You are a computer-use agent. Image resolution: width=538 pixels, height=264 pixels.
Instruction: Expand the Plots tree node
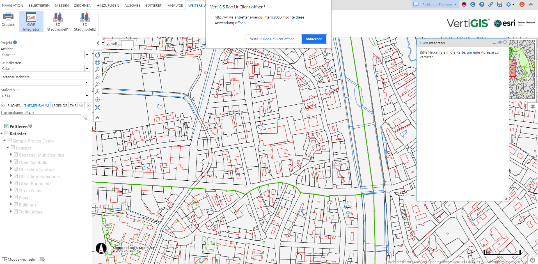tap(11, 197)
